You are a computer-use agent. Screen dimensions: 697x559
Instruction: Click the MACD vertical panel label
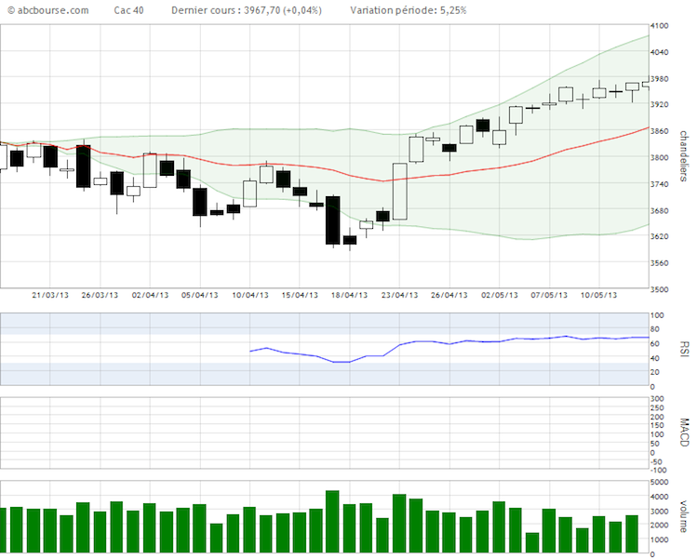685,433
